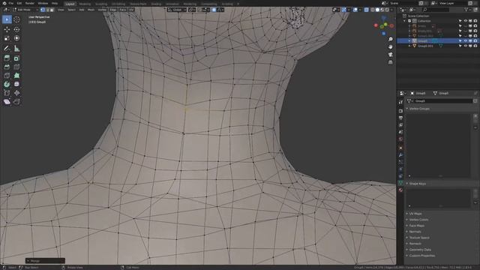Switch to solid viewport shading
The width and height of the screenshot is (480, 270).
point(377,10)
